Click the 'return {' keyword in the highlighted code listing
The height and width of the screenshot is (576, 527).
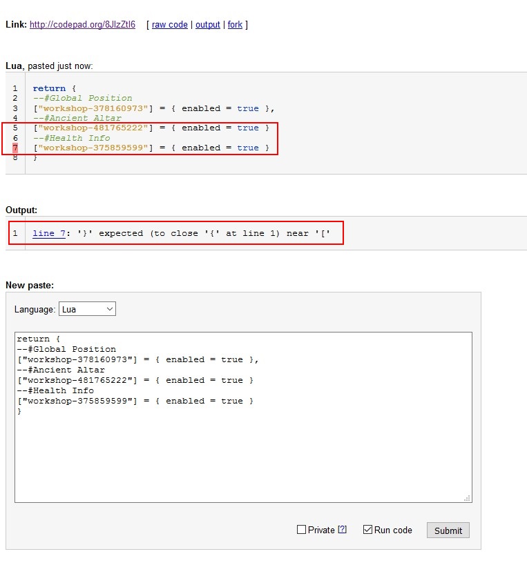[x=48, y=88]
